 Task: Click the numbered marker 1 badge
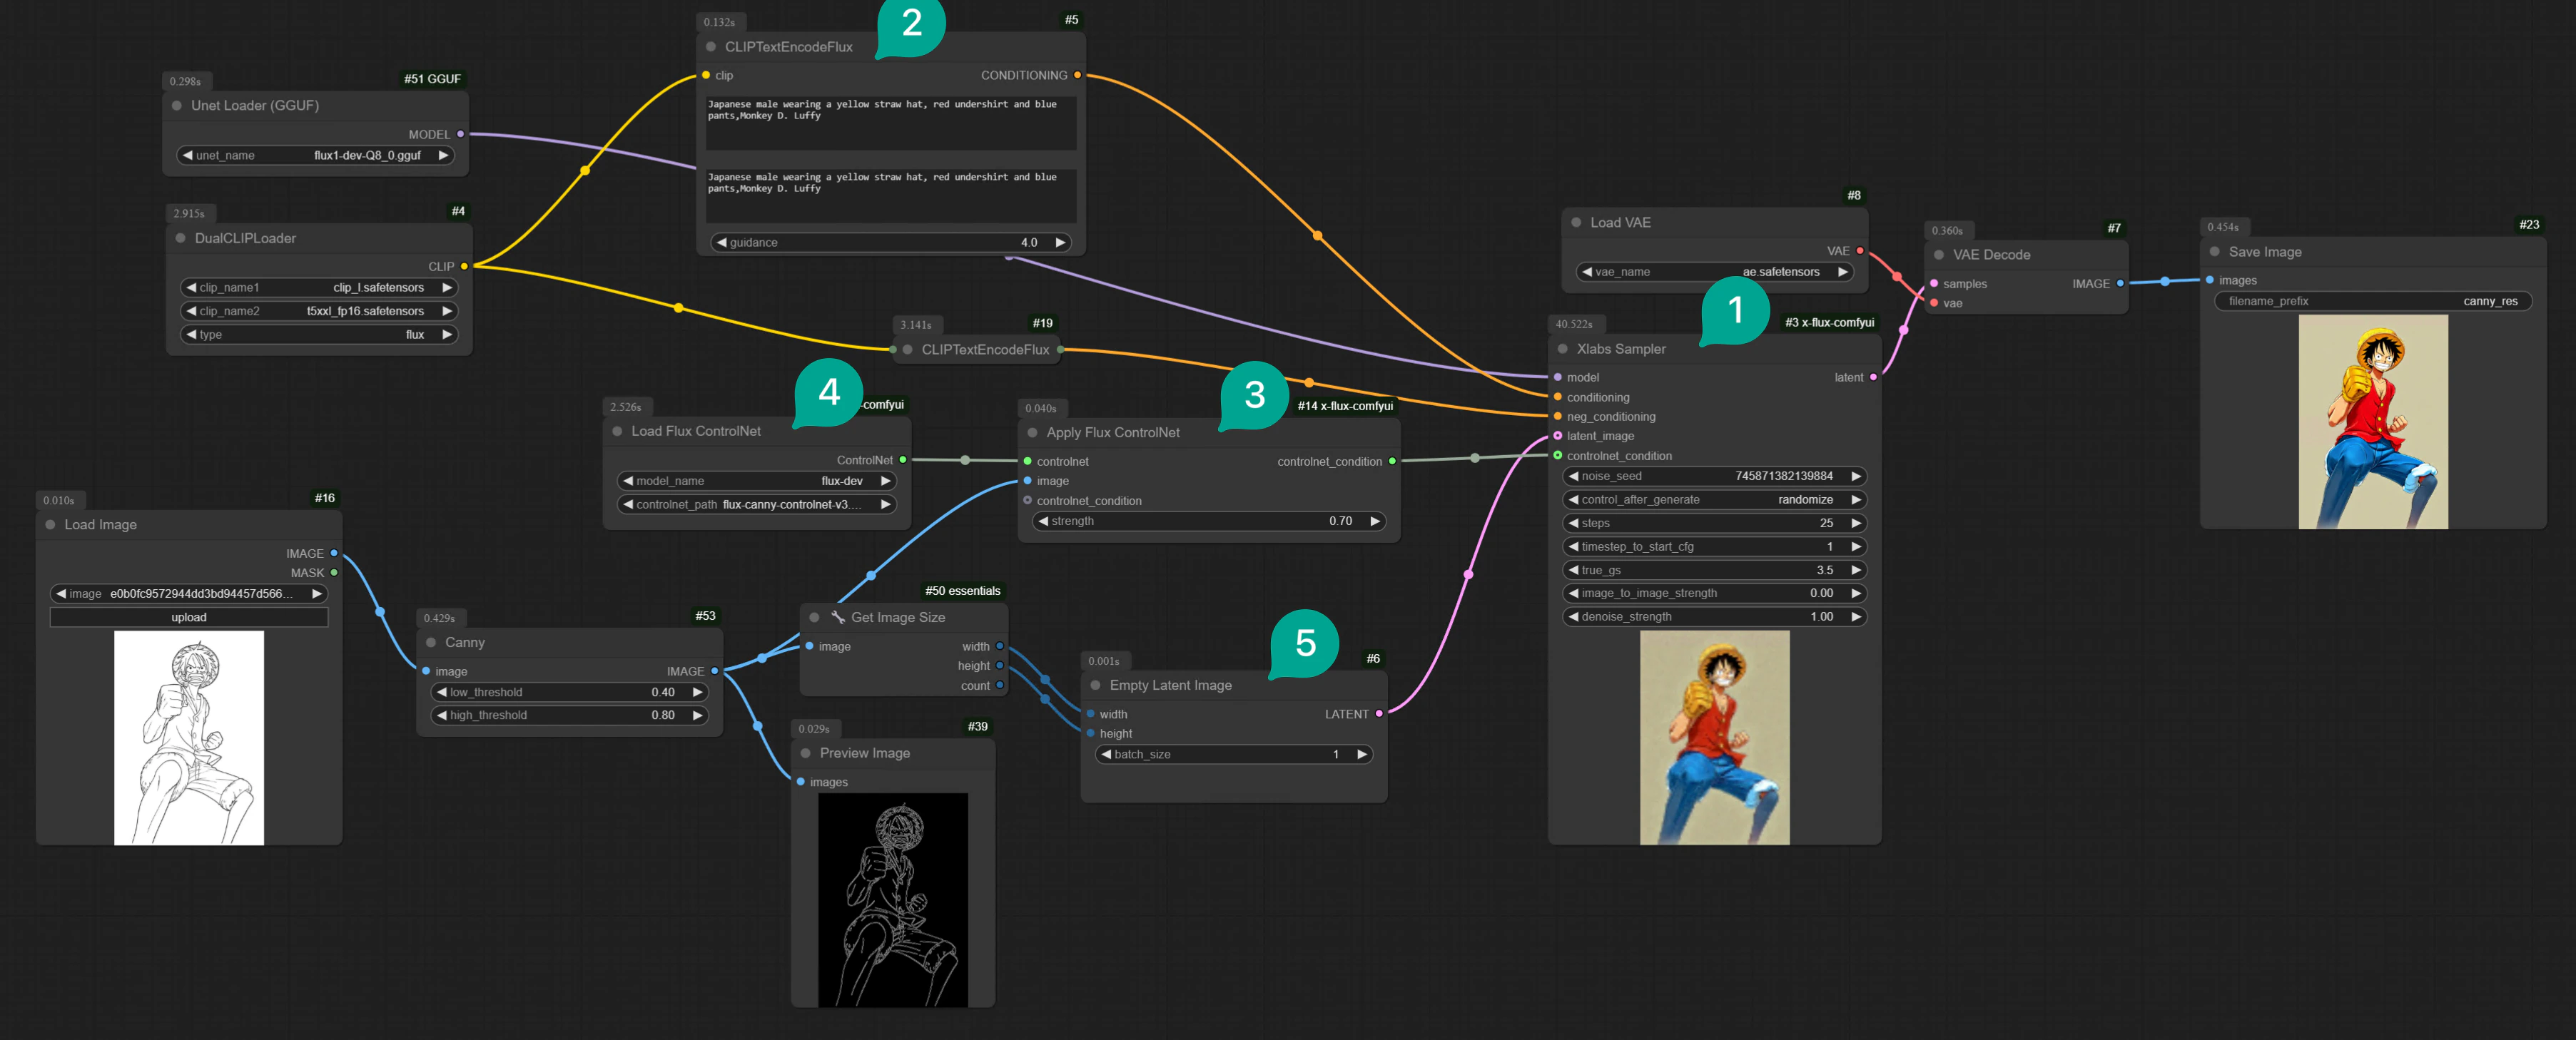[1735, 310]
